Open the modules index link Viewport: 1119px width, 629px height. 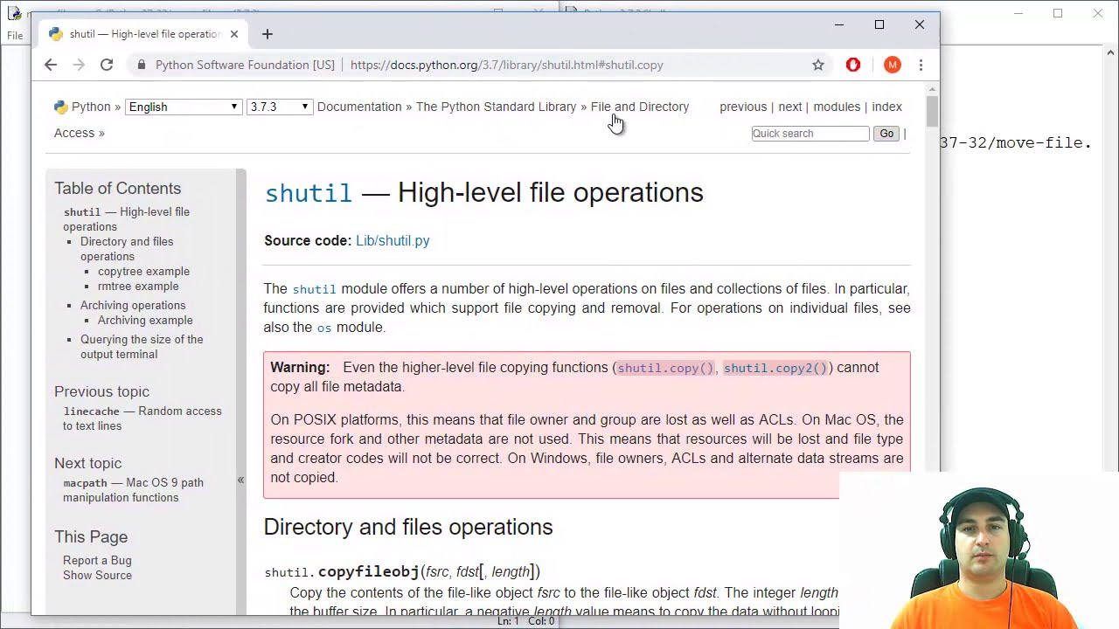tap(837, 107)
